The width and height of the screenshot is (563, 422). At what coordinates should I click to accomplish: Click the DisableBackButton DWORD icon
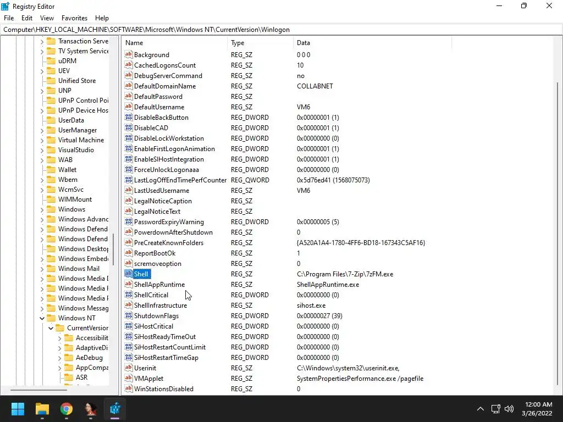pos(129,118)
